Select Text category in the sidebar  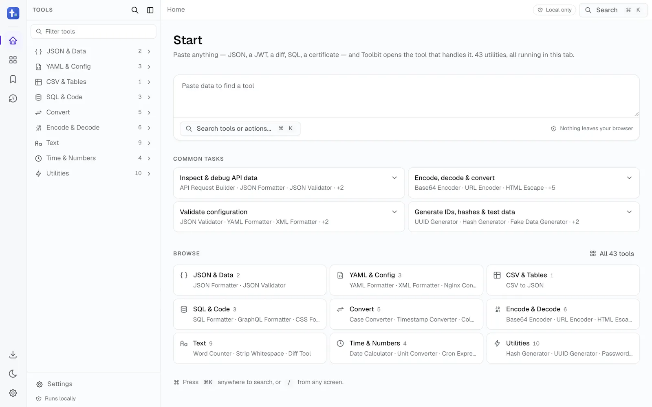pyautogui.click(x=93, y=143)
